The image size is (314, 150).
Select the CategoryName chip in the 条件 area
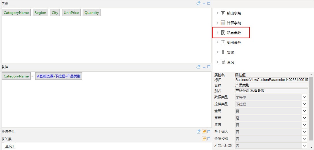[16, 76]
